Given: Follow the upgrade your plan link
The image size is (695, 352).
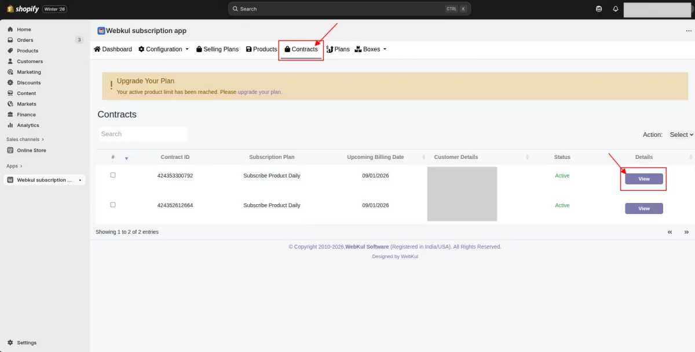Looking at the screenshot, I should point(259,92).
